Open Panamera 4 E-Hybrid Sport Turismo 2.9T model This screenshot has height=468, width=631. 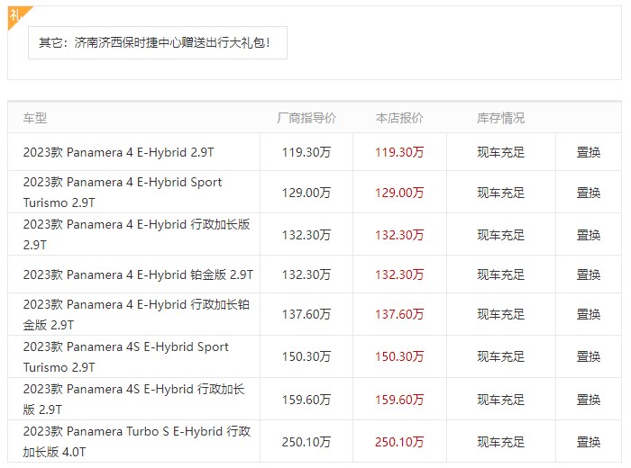(x=123, y=192)
